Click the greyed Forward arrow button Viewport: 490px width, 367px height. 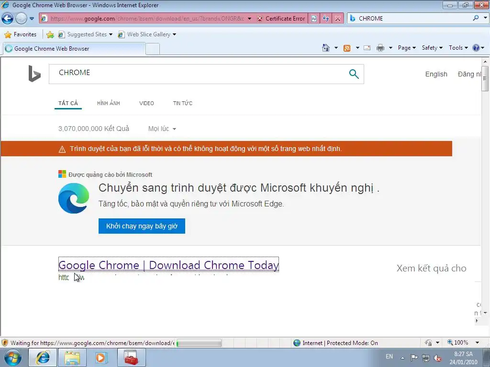tap(21, 19)
